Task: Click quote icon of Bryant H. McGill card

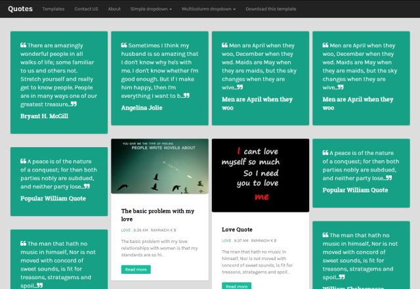Action: tap(24, 45)
